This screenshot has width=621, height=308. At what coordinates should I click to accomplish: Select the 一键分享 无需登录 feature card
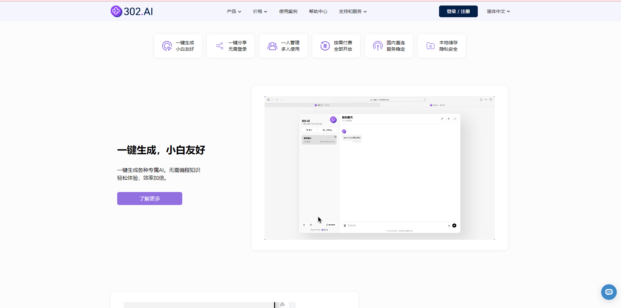pyautogui.click(x=231, y=46)
